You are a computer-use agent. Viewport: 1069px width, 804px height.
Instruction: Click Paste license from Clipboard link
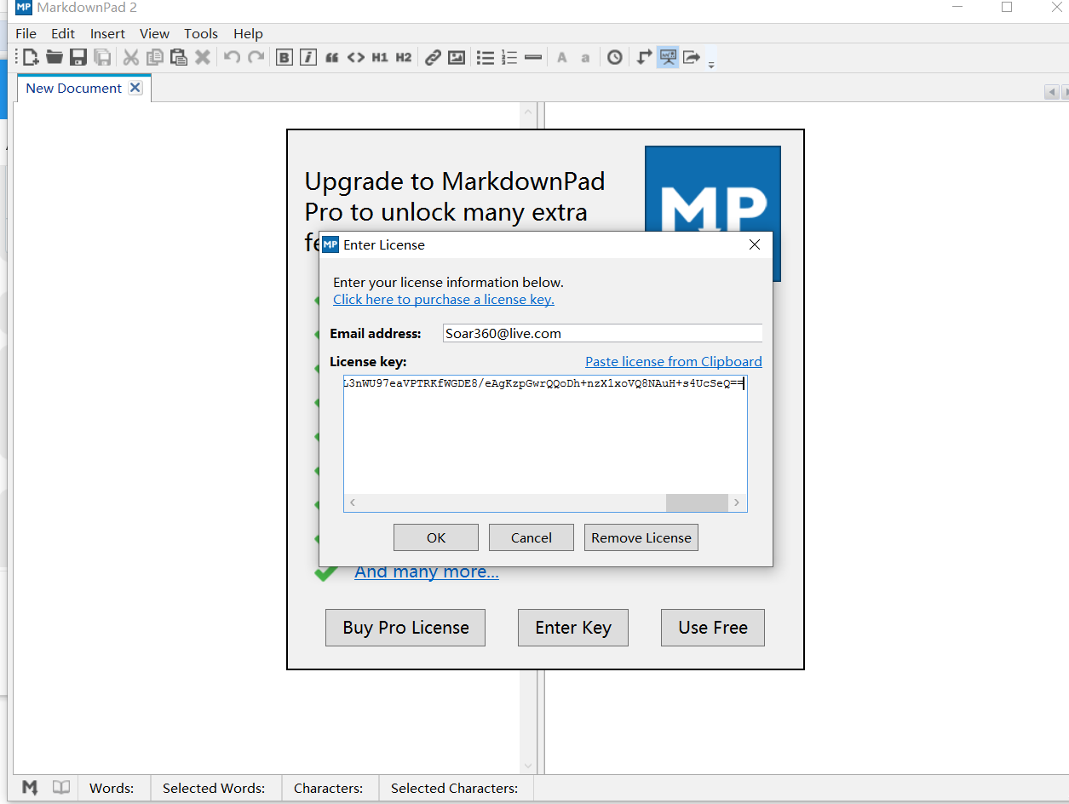pyautogui.click(x=674, y=362)
